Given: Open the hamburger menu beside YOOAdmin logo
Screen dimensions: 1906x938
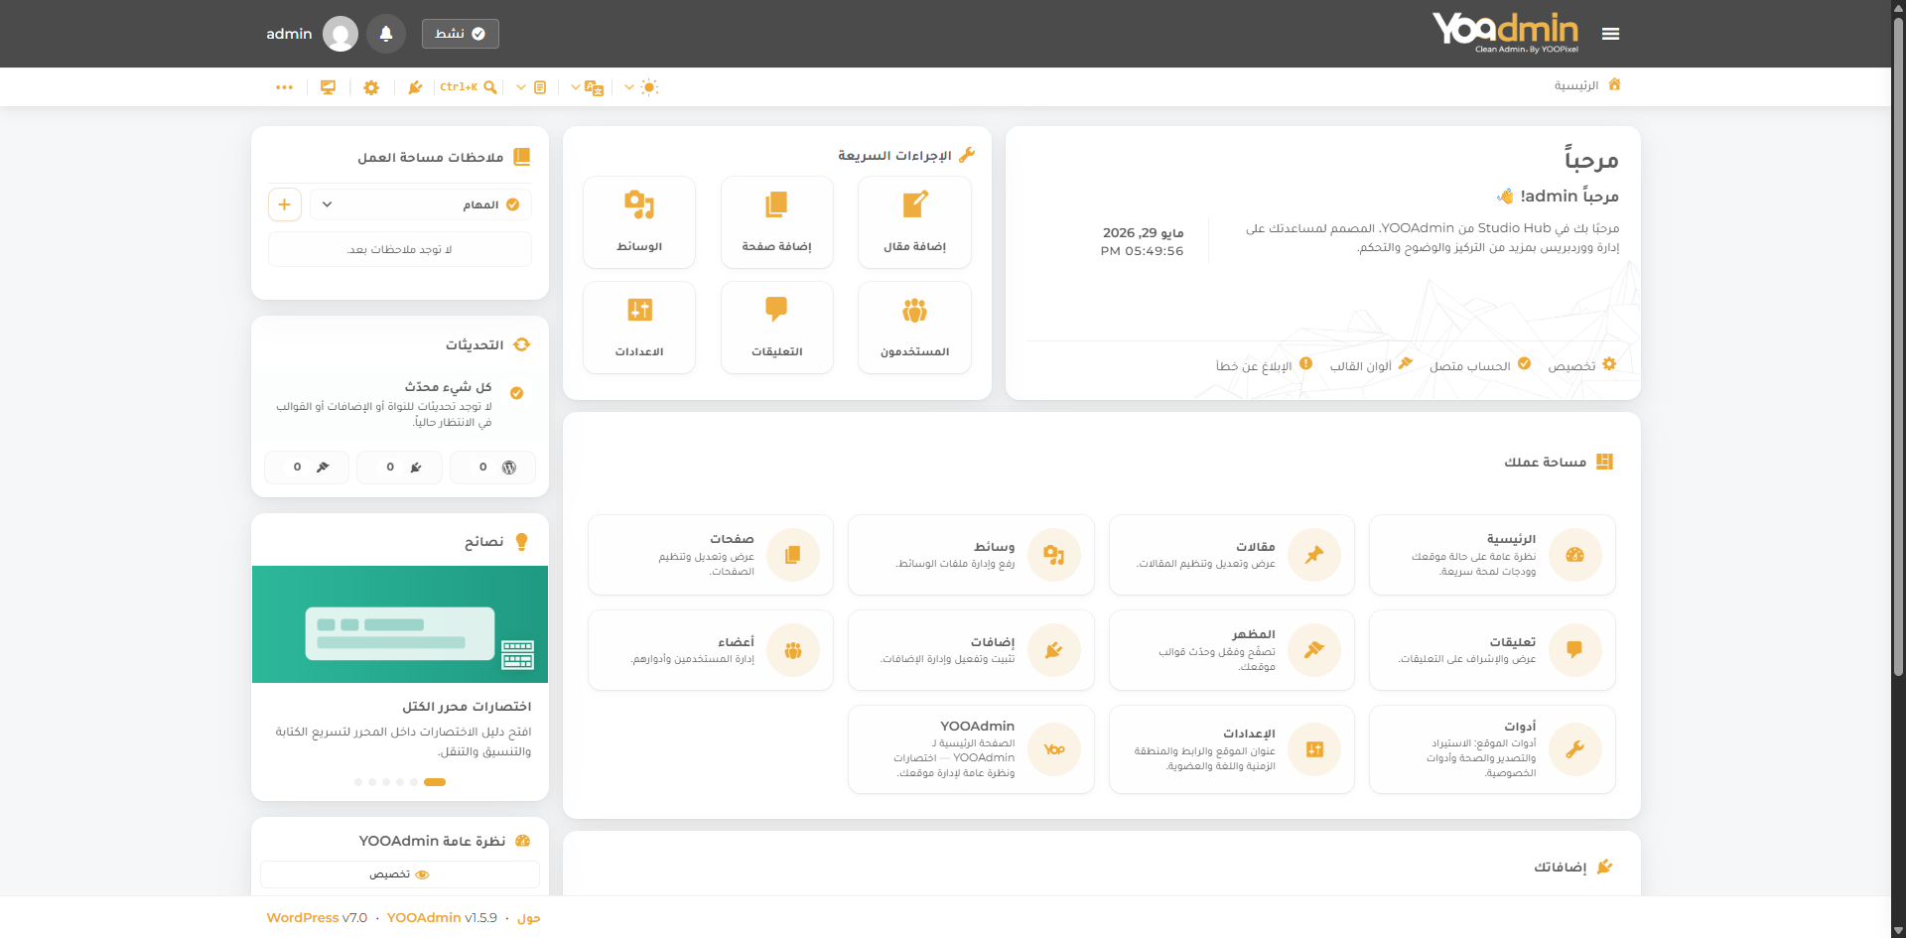Looking at the screenshot, I should pos(1610,34).
